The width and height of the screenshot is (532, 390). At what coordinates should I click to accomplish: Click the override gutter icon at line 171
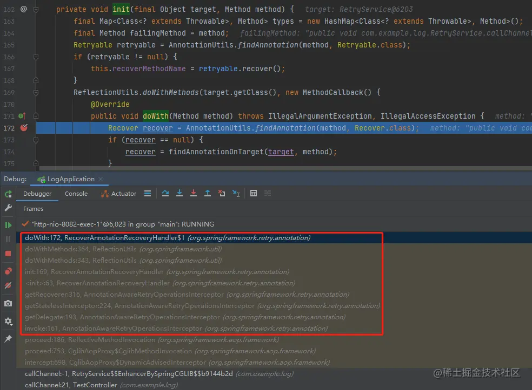coord(22,116)
